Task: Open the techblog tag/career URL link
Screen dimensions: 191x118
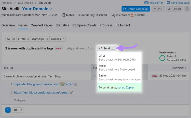Action: click(44, 84)
